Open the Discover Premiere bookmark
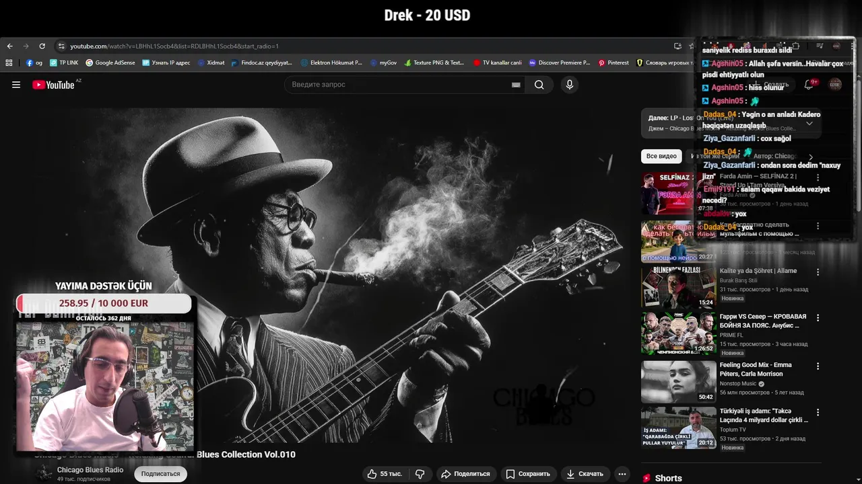 (x=559, y=63)
